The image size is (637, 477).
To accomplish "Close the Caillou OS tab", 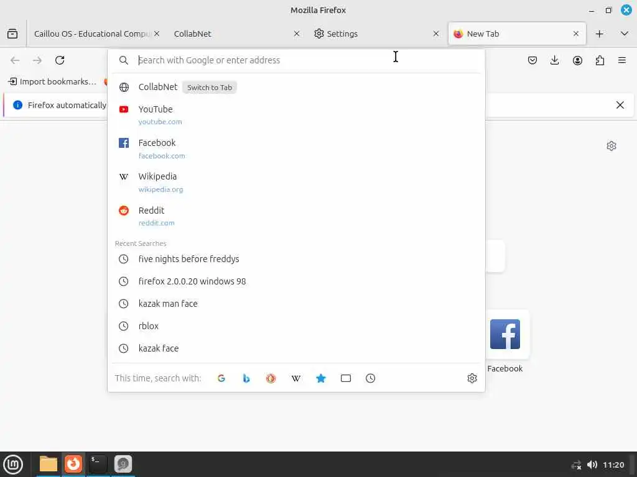I will (x=157, y=34).
